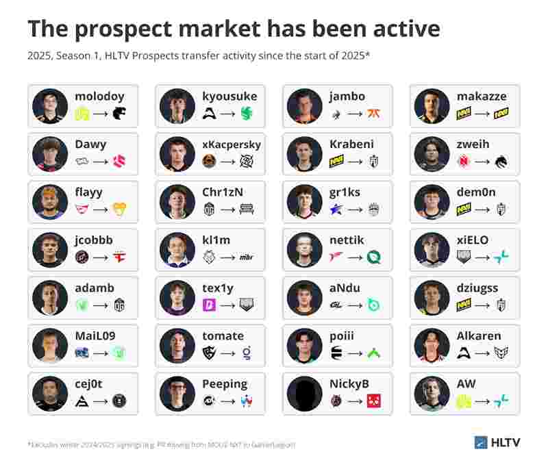Screen dimensions: 548x456
Task: Click the green Falcons logo beside kyousuke
Action: point(247,114)
